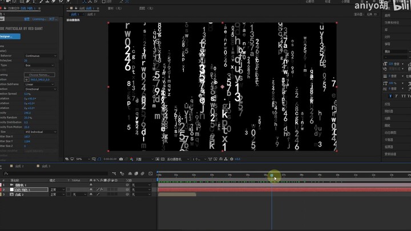The image size is (411, 231).
Task: Open the Licensing link in effect panel
Action: pyautogui.click(x=39, y=19)
